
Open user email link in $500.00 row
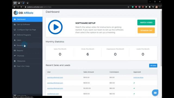tap(55, 83)
